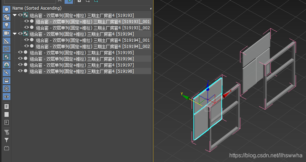This screenshot has width=306, height=162.
Task: Toggle visibility eye of row [519197]
Action: point(20,64)
